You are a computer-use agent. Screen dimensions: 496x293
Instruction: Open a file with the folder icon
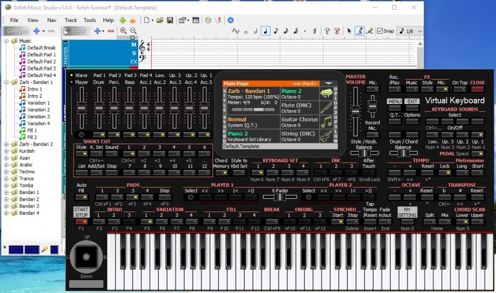pos(160,20)
